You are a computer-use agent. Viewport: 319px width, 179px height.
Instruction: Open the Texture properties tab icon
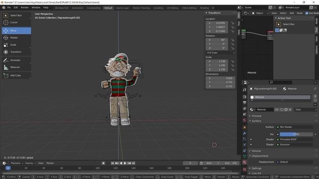[245, 169]
